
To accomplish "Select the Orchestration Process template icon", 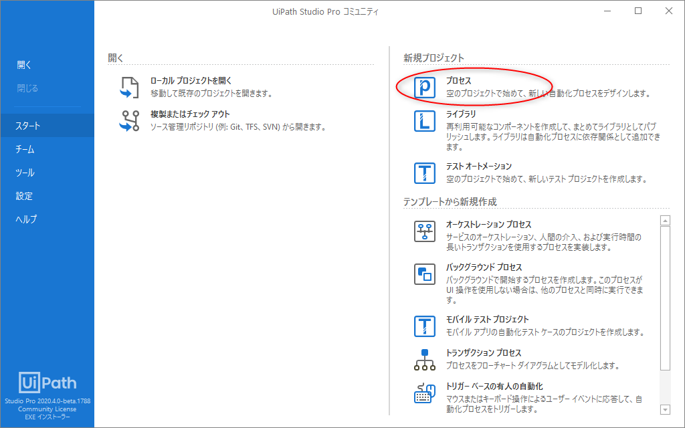I will [x=425, y=231].
